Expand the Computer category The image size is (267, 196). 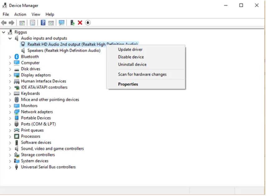click(x=10, y=63)
